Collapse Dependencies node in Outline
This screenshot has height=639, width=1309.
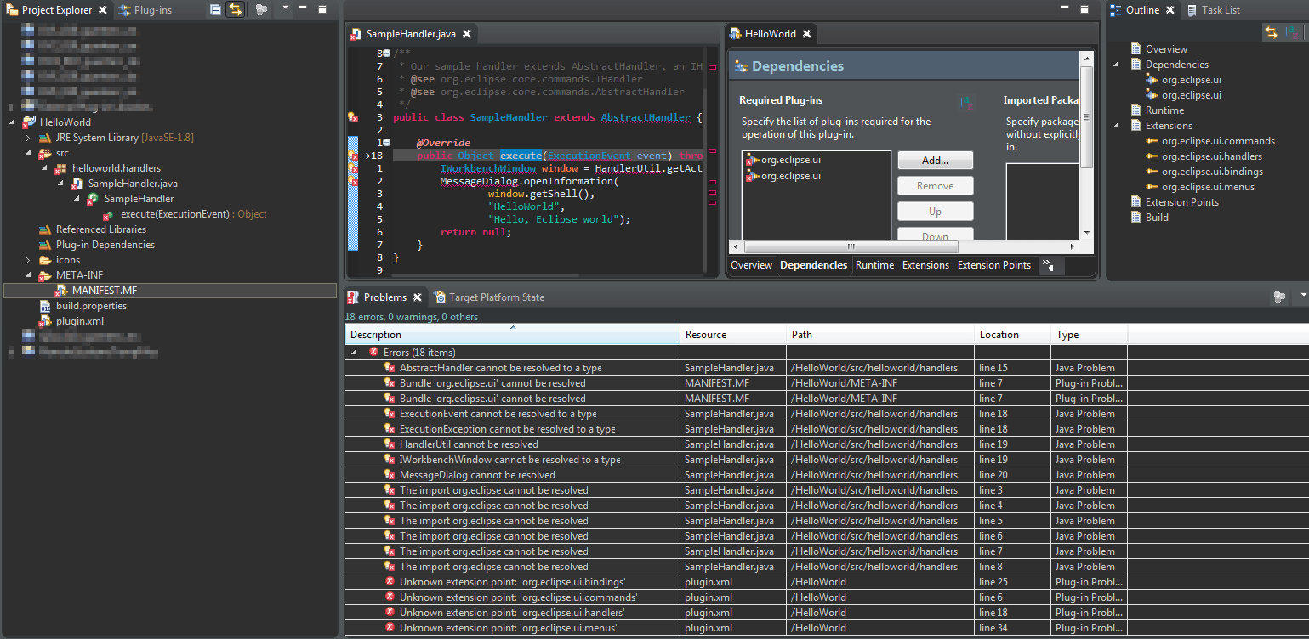point(1117,65)
